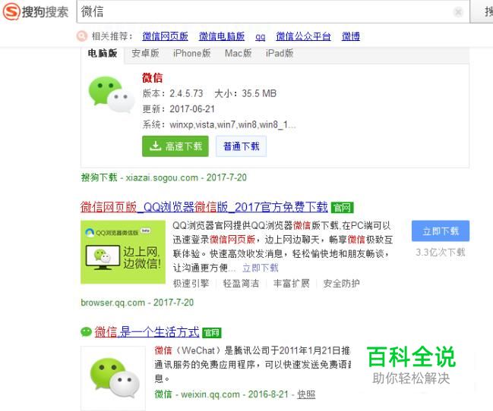Open related suggestion 微信公众平台
The width and height of the screenshot is (493, 411).
coord(303,36)
